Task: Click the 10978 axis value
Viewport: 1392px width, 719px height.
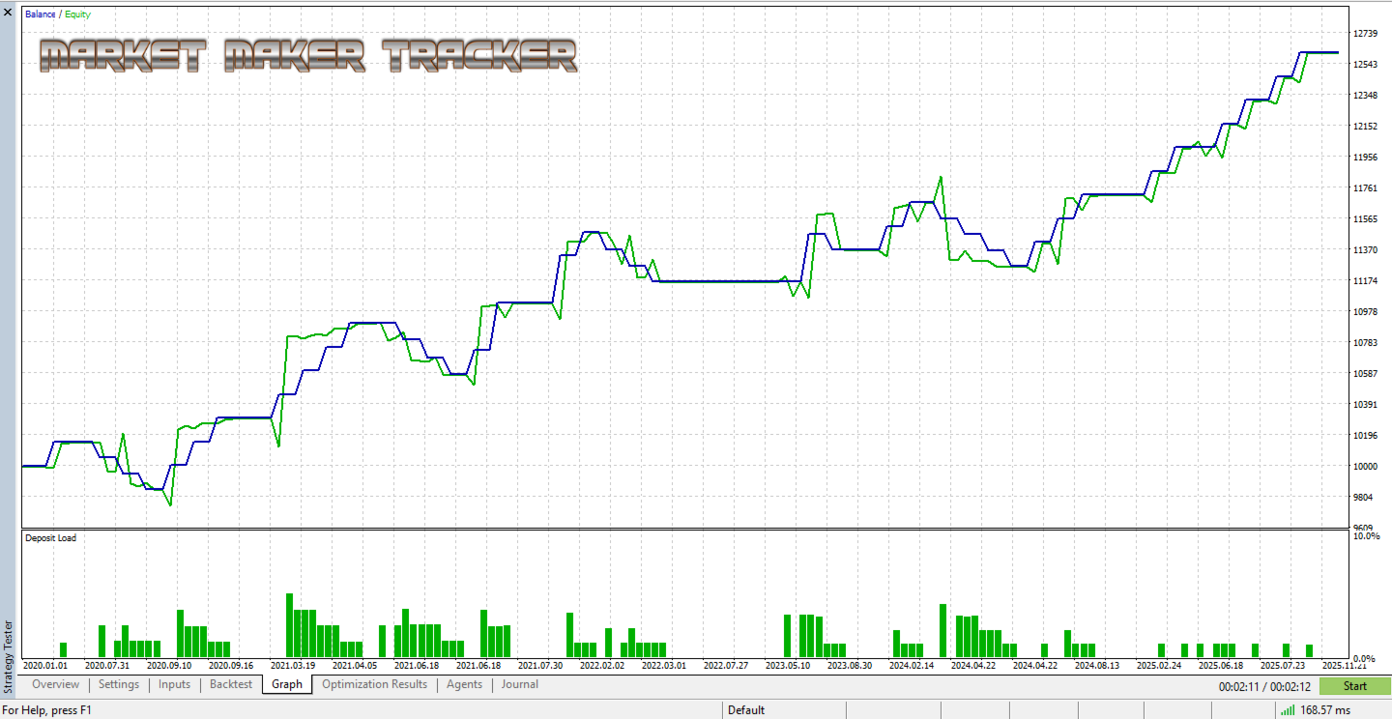Action: pyautogui.click(x=1366, y=312)
